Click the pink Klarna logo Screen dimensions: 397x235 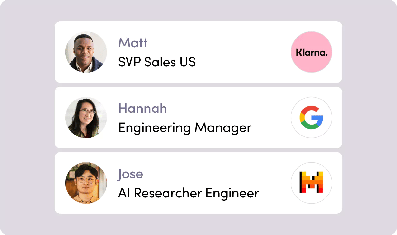click(311, 52)
